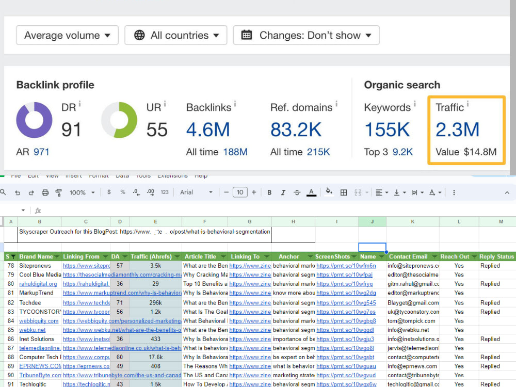
Task: Open the text color picker
Action: pyautogui.click(x=311, y=192)
